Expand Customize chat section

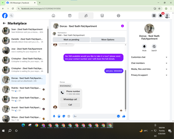(x=149, y=57)
